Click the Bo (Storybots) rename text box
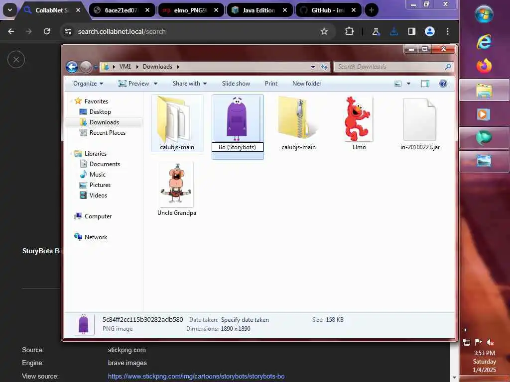The image size is (510, 382). [x=238, y=147]
